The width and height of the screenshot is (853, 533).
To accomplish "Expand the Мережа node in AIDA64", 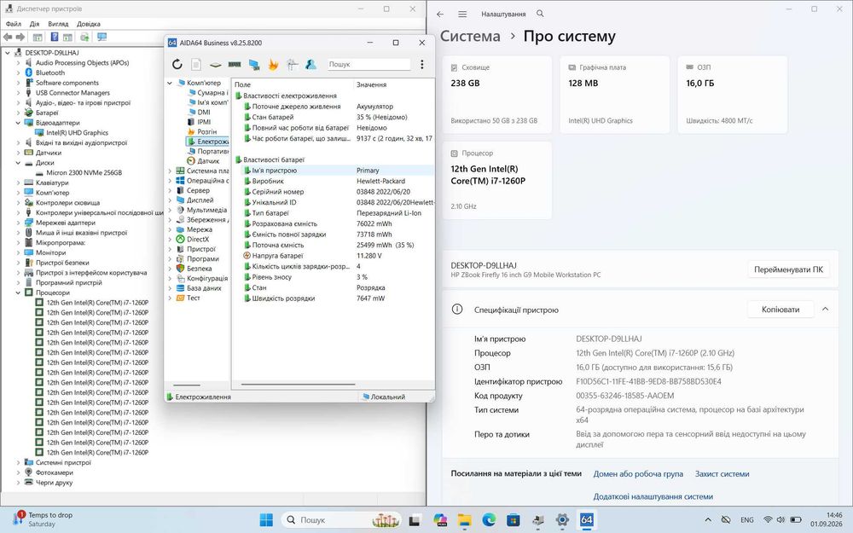I will pyautogui.click(x=170, y=229).
